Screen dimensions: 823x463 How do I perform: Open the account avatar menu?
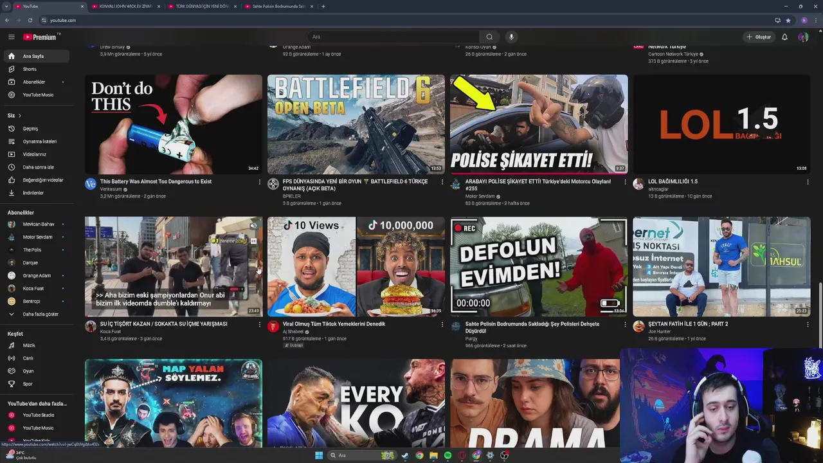point(803,37)
